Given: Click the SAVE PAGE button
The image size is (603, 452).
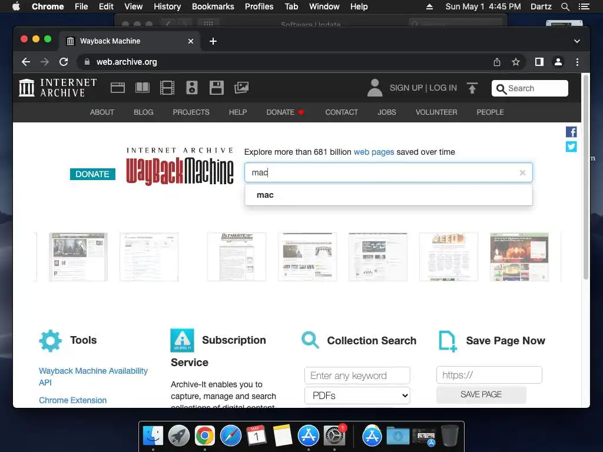Looking at the screenshot, I should point(481,394).
